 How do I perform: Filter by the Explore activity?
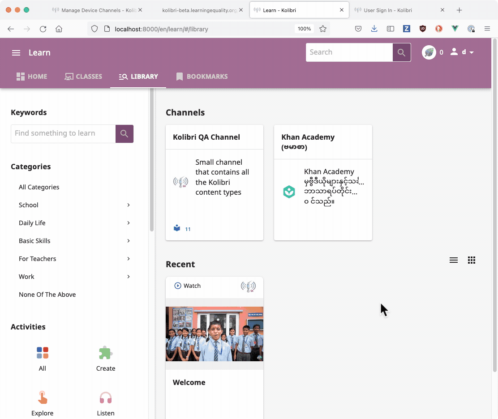click(42, 398)
